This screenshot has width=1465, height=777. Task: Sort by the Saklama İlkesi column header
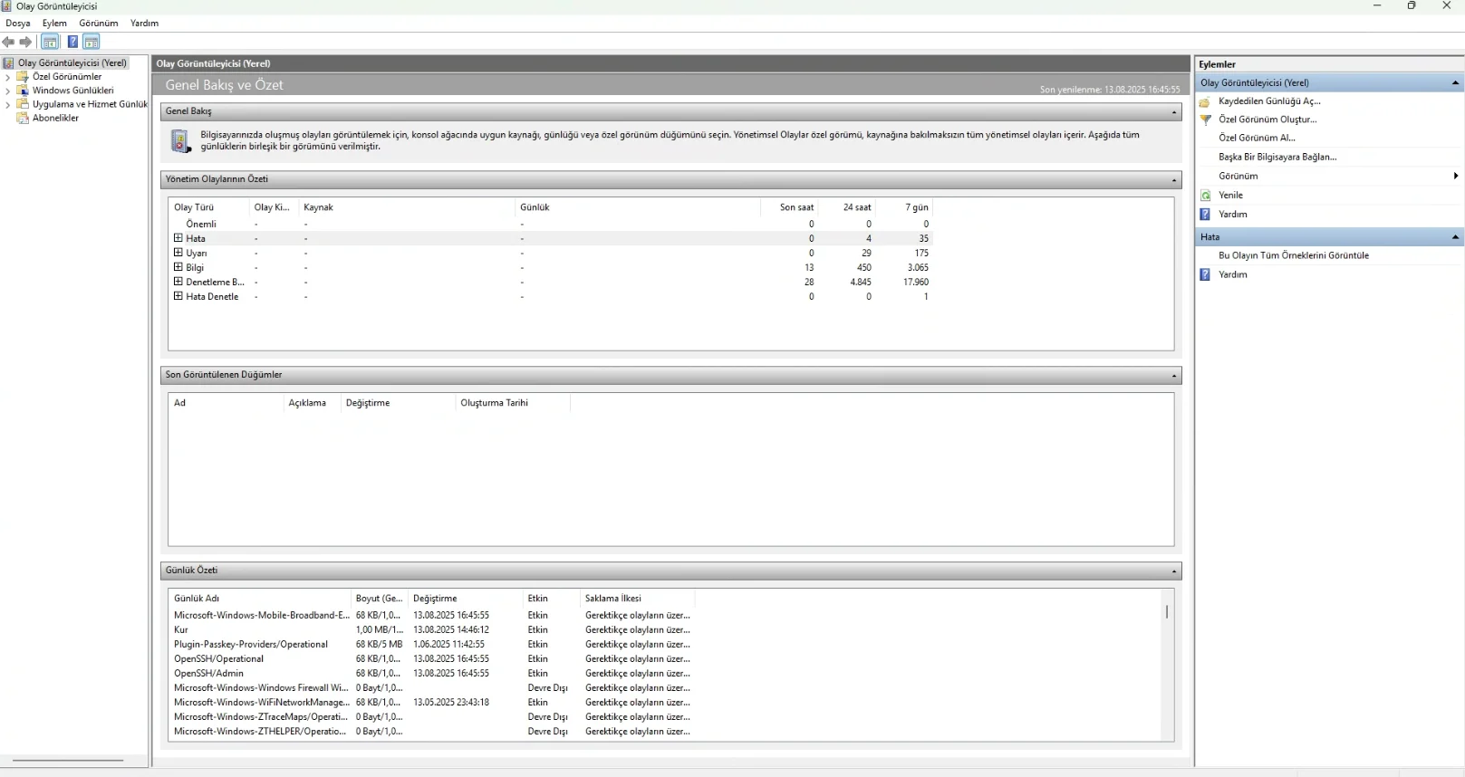point(637,599)
